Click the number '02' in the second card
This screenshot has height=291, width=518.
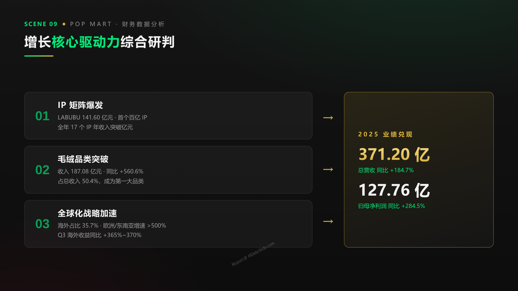pos(42,170)
